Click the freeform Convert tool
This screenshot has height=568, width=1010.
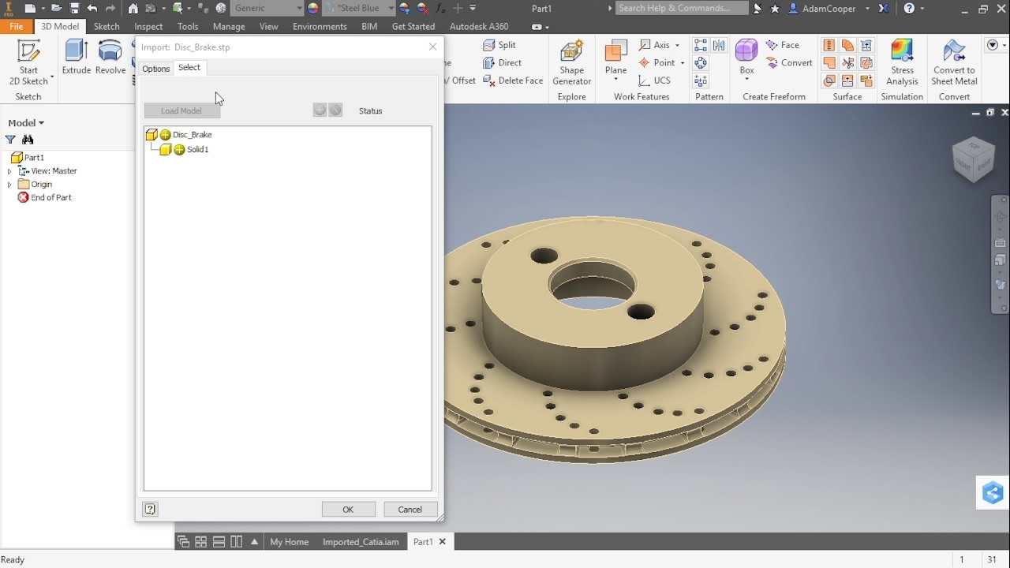click(789, 62)
